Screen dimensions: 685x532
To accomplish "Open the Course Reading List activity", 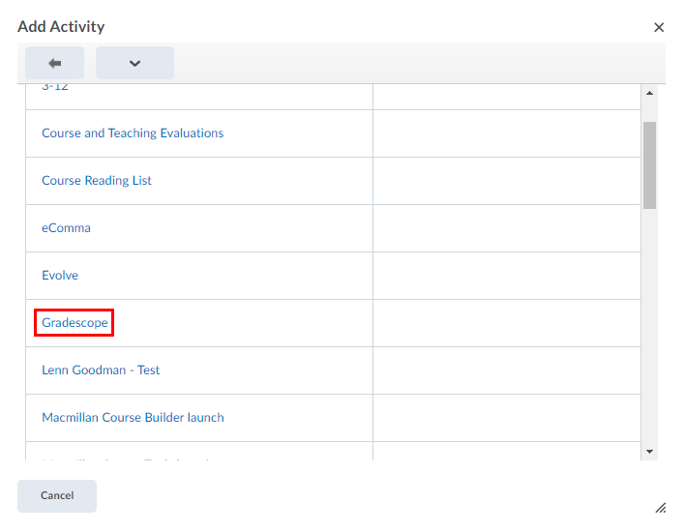I will [97, 181].
